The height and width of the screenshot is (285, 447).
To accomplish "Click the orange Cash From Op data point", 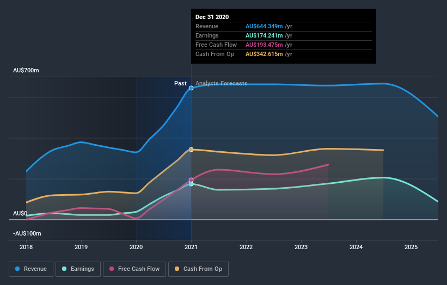I will point(191,150).
